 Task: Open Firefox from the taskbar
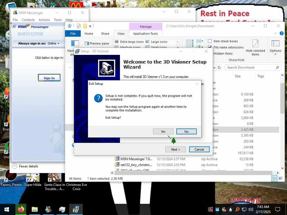coord(21,209)
